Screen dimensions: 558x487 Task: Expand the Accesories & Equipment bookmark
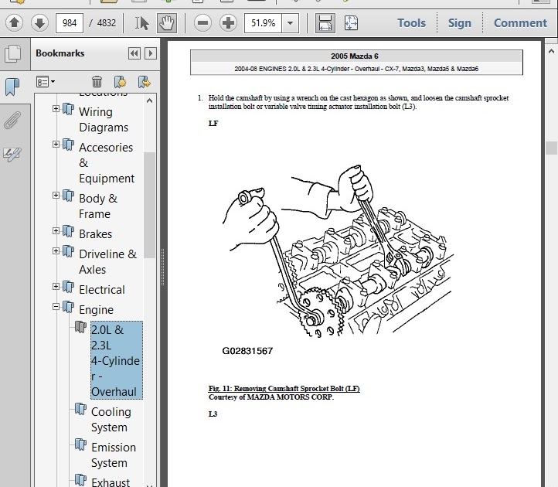pyautogui.click(x=56, y=145)
